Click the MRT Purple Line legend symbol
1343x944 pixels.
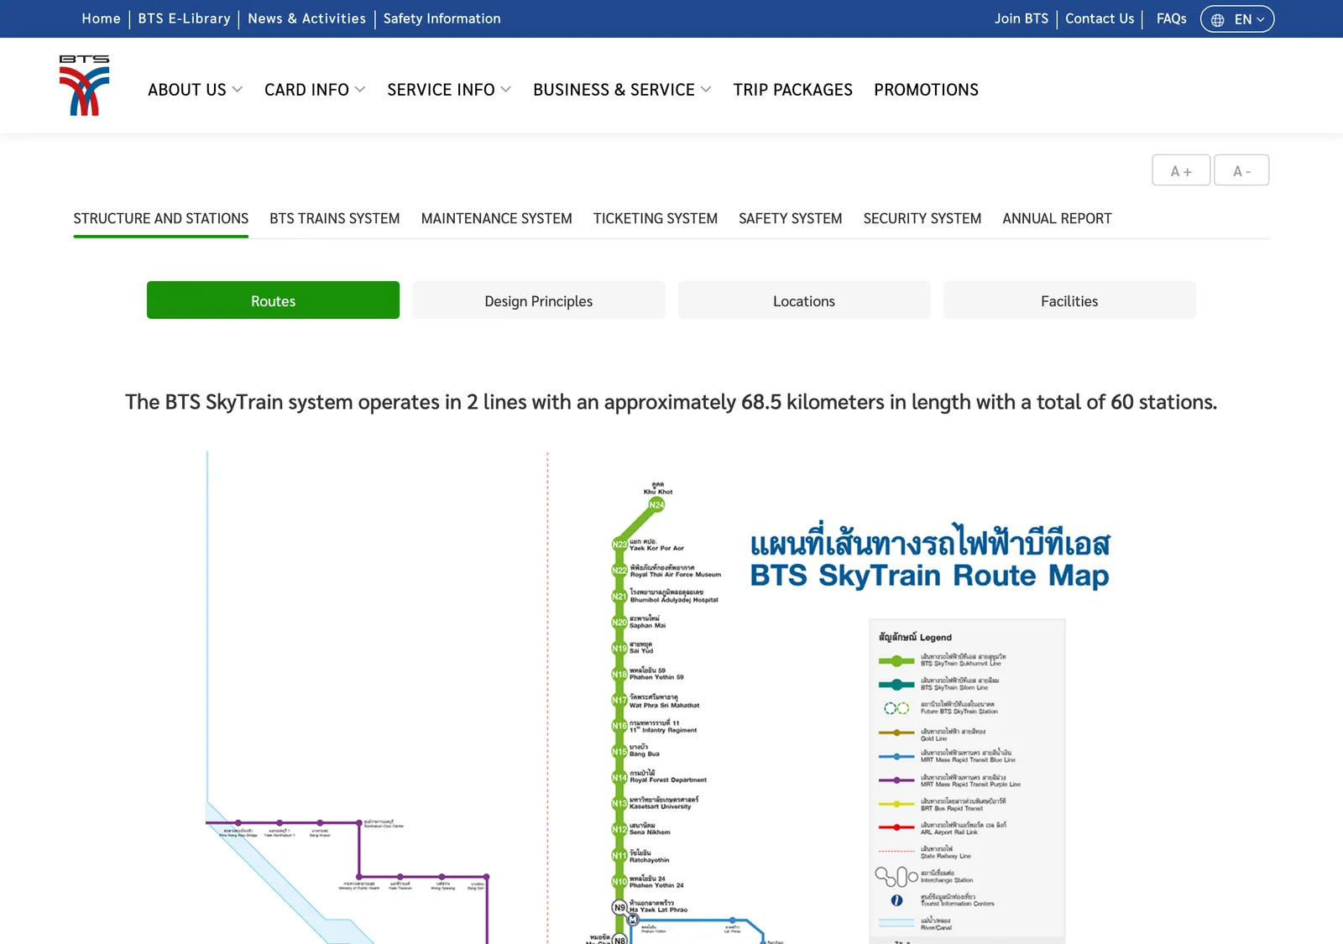(896, 780)
